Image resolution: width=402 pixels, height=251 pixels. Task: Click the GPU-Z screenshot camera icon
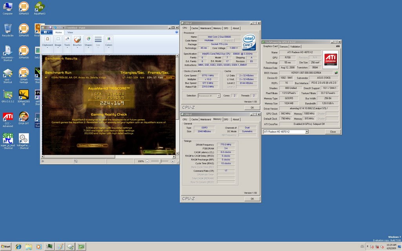338,46
